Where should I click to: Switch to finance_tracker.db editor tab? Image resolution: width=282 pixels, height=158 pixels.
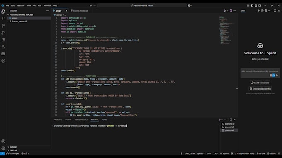coord(80,11)
